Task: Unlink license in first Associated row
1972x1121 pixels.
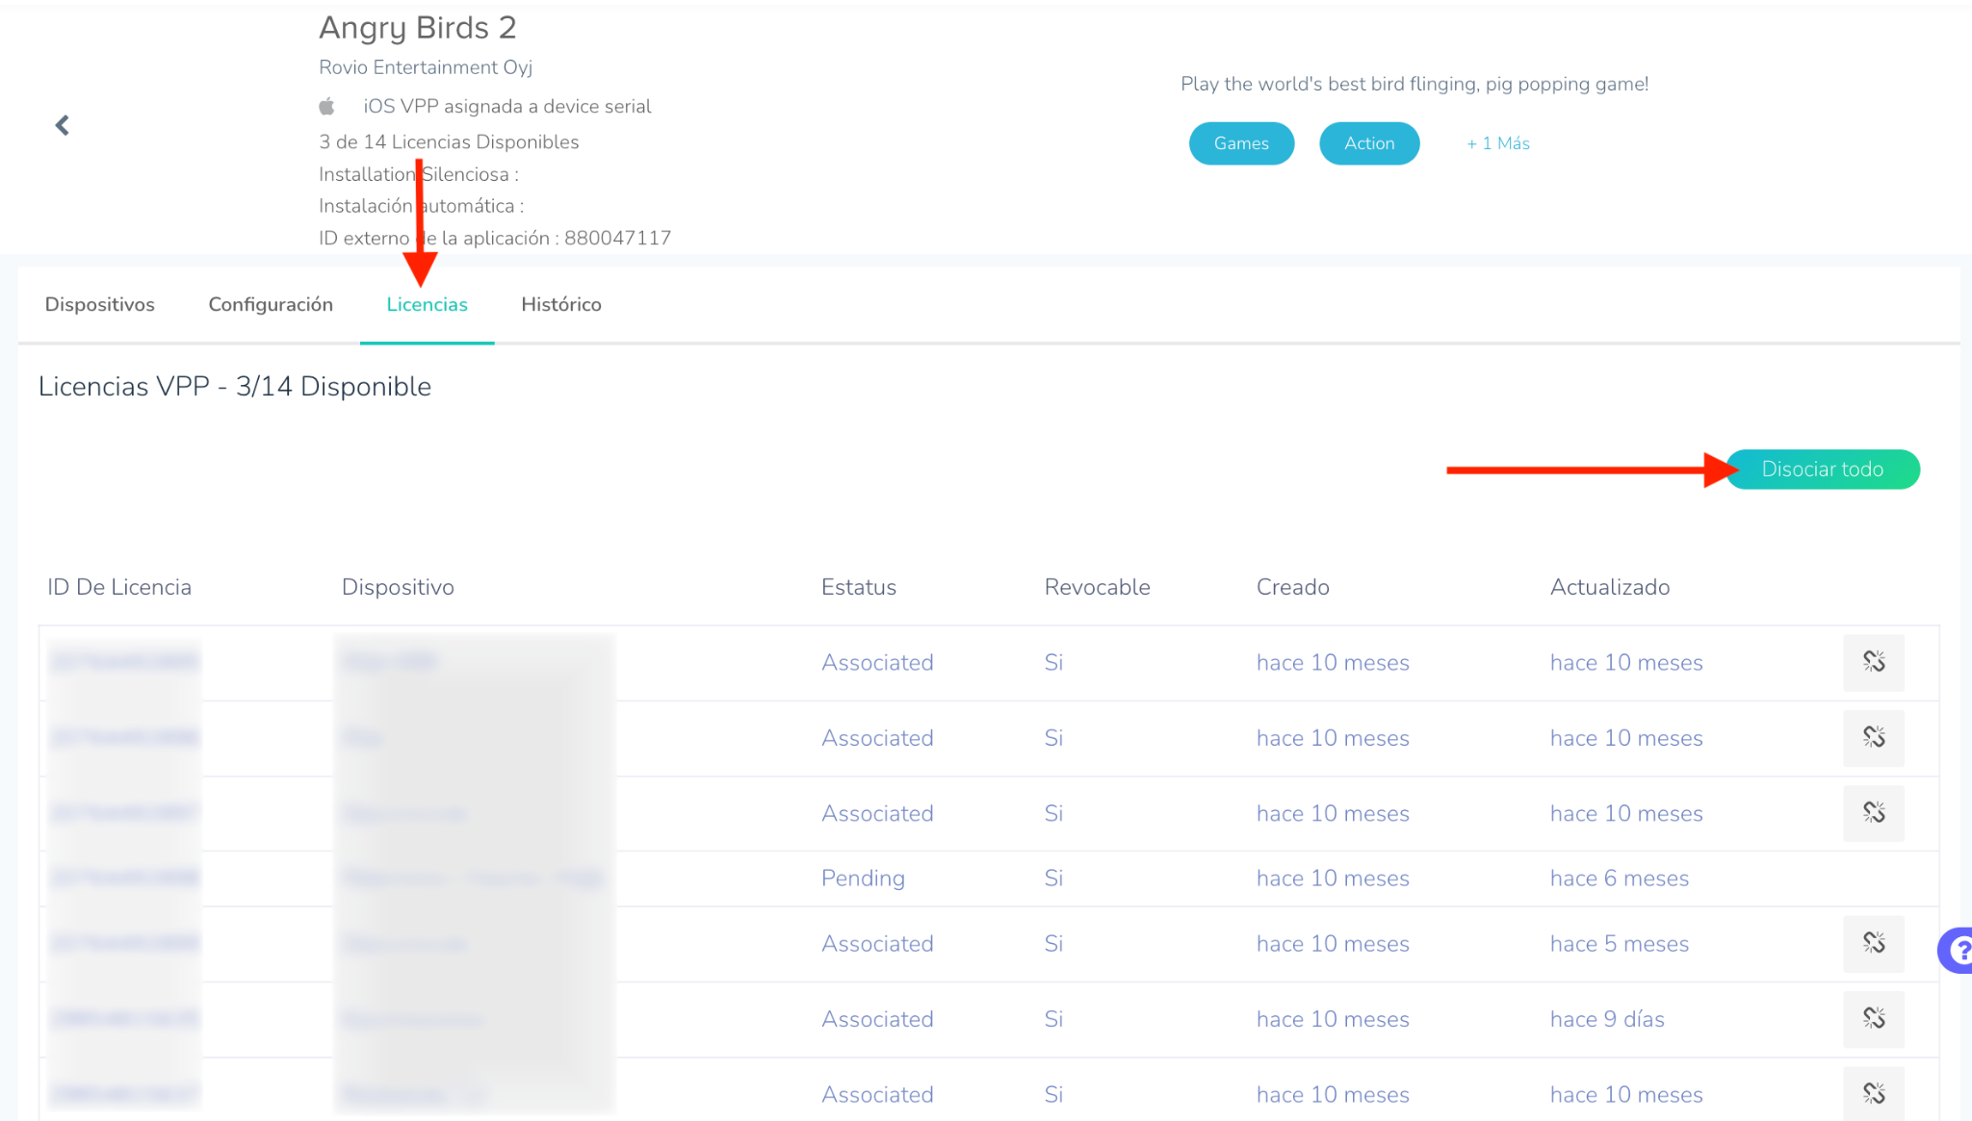Action: tap(1873, 662)
